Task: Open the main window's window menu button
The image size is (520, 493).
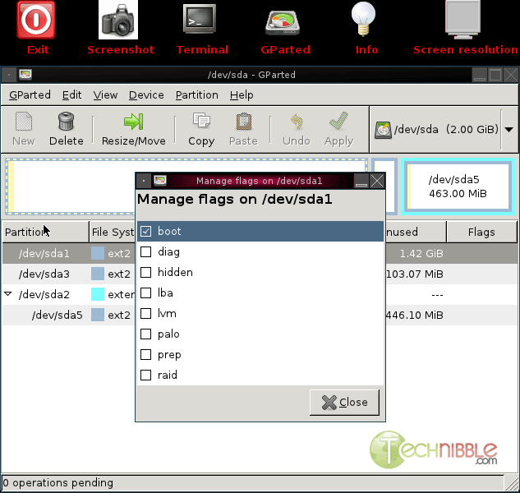Action: pos(9,75)
